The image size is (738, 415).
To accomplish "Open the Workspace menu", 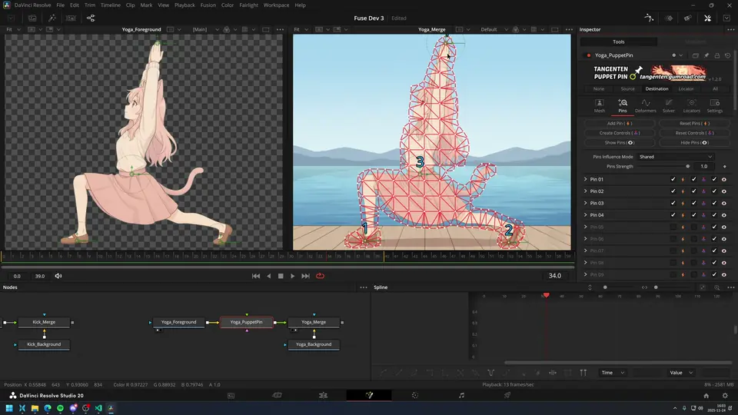I will point(276,5).
